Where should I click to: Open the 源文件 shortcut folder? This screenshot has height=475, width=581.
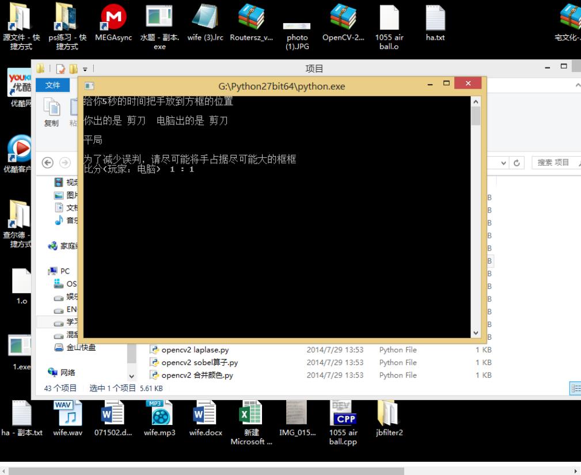(x=21, y=26)
